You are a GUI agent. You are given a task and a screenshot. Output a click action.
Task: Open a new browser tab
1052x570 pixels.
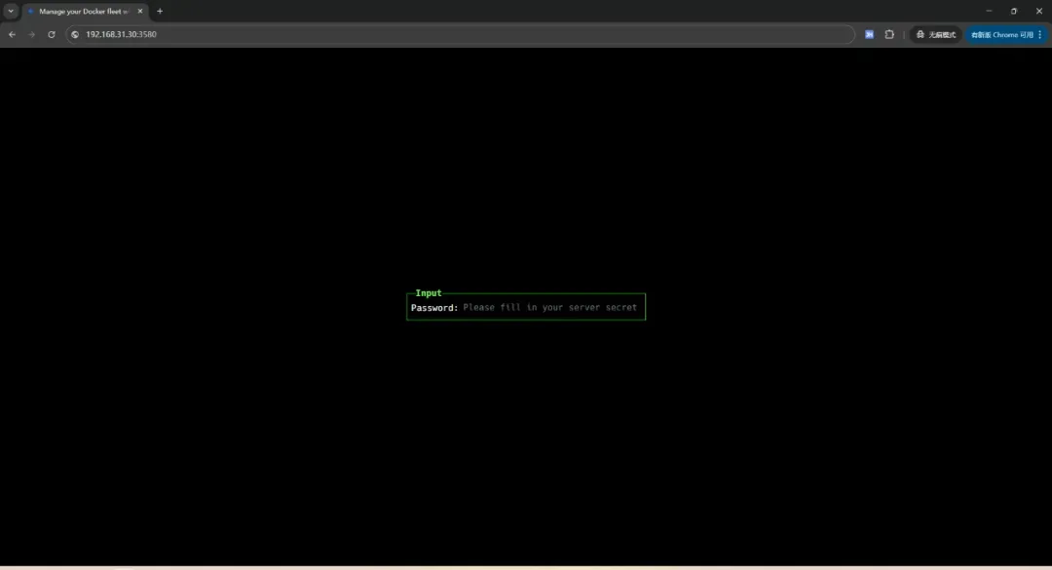160,12
